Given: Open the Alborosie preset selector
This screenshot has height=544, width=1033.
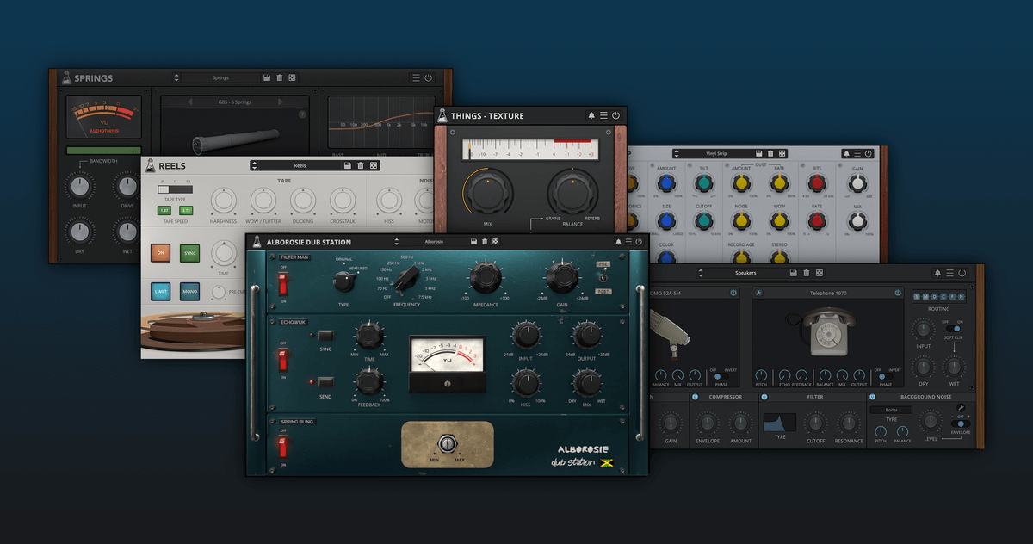Looking at the screenshot, I should tap(434, 242).
